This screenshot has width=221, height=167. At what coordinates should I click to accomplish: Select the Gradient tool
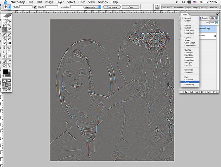coord(9,43)
